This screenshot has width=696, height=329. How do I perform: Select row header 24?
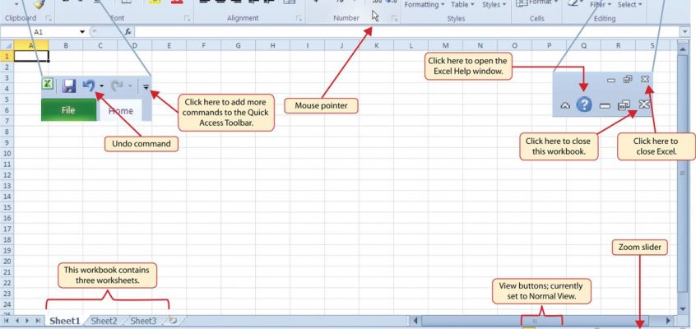(7, 304)
